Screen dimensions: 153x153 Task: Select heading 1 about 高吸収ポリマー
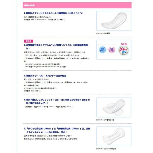[x=54, y=13]
